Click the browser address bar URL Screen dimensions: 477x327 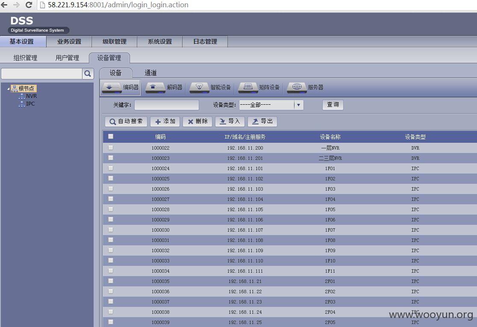click(118, 5)
